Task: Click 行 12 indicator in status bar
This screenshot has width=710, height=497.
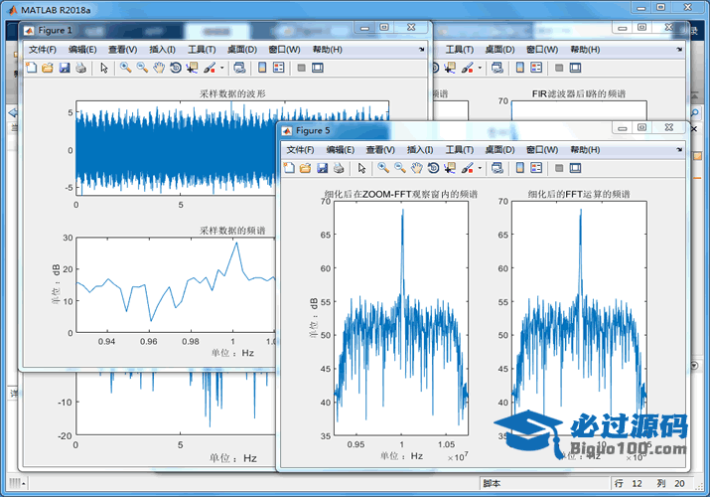Action: [x=629, y=483]
